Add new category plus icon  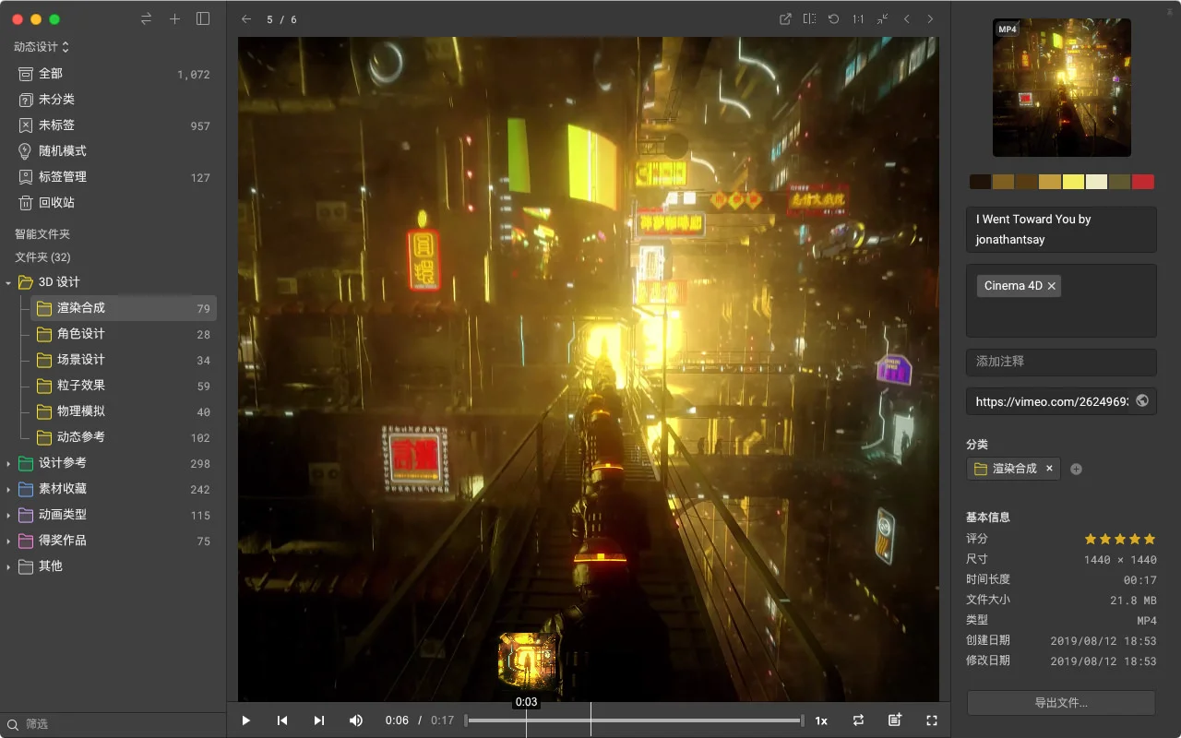pyautogui.click(x=1076, y=469)
